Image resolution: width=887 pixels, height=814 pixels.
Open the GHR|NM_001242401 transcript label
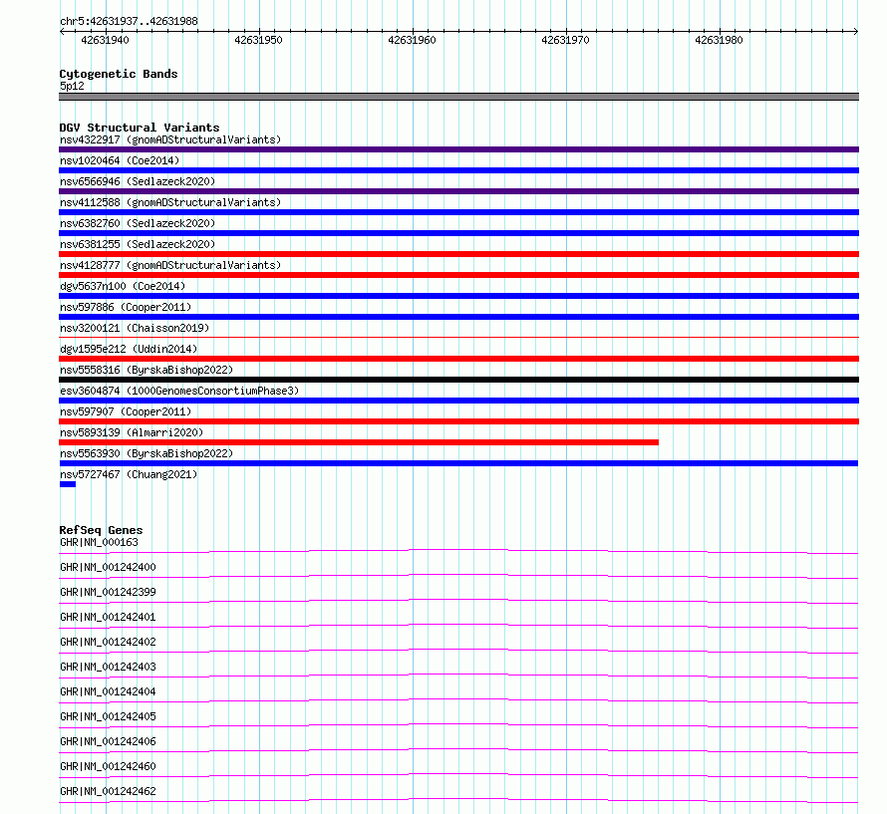tap(108, 617)
